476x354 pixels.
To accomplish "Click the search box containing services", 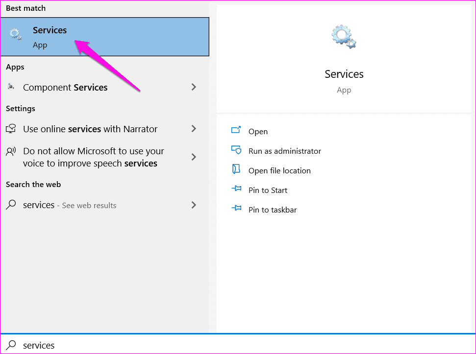I will pyautogui.click(x=238, y=345).
